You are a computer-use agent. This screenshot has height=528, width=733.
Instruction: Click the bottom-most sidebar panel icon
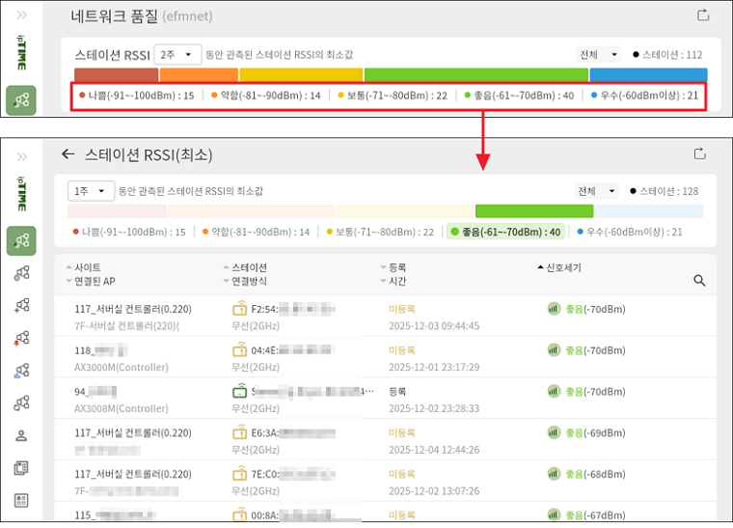point(21,500)
